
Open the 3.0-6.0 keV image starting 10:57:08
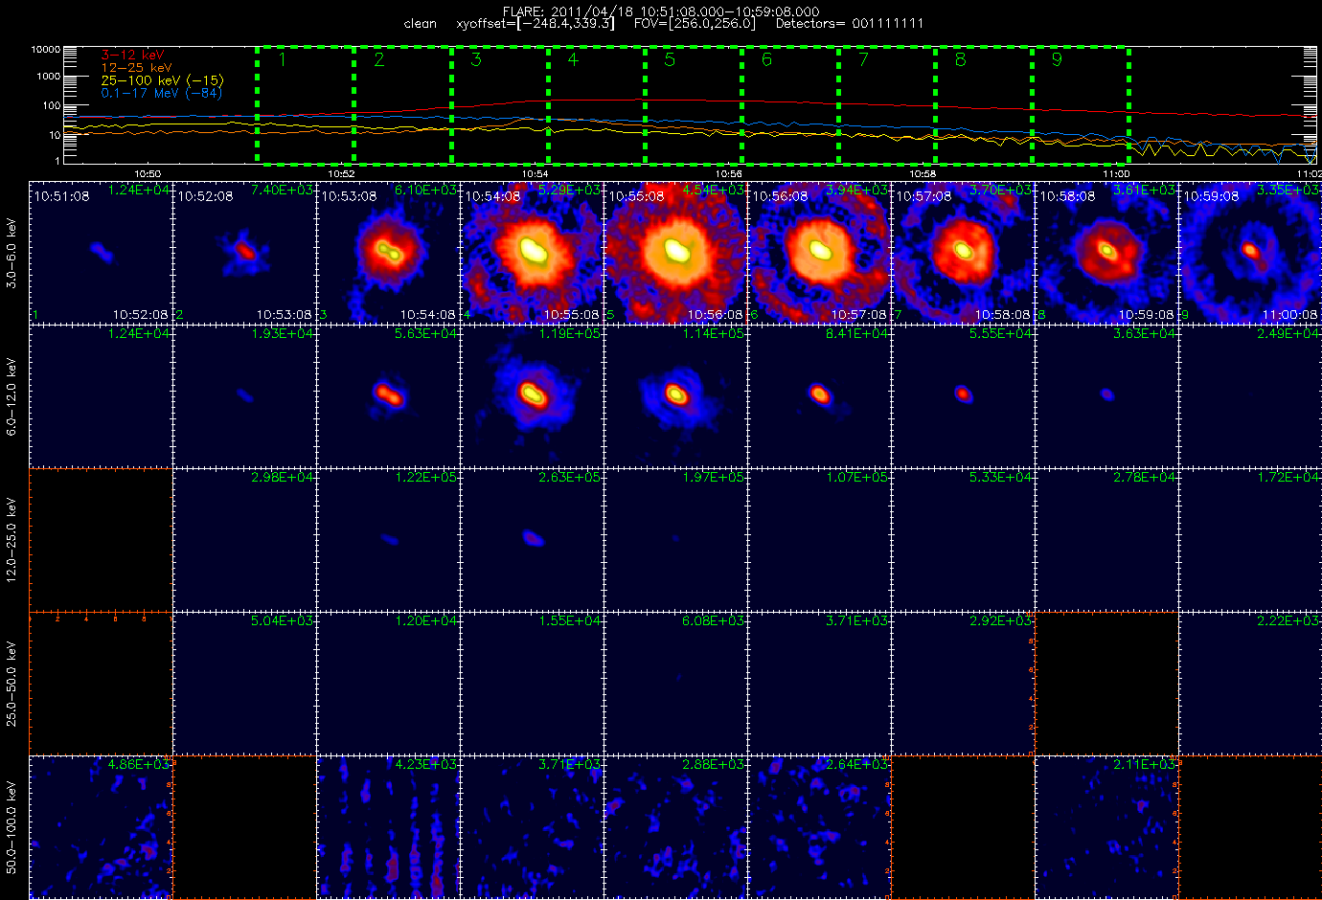(x=963, y=252)
